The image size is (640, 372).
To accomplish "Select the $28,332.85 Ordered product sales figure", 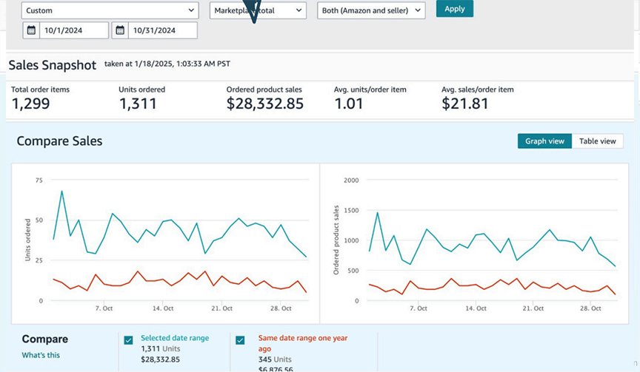I will (x=264, y=104).
